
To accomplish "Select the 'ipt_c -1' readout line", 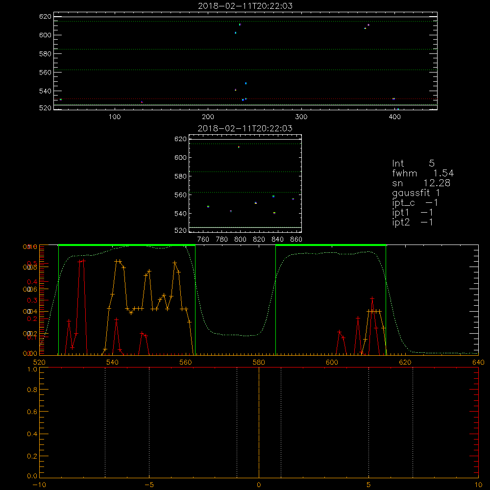I will point(415,203).
